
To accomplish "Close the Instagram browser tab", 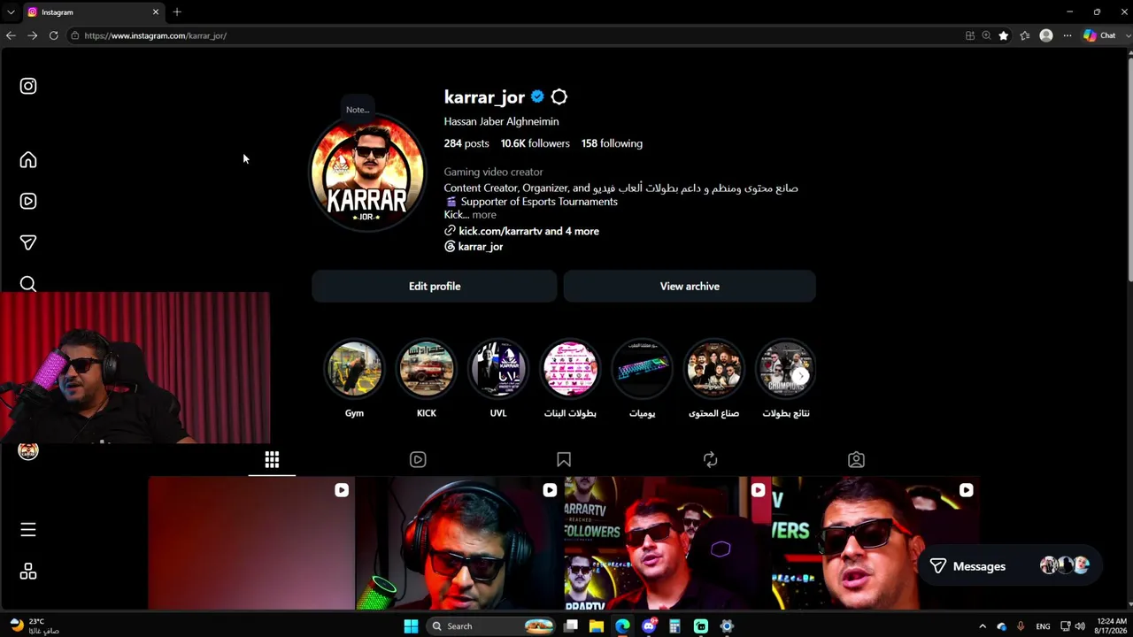I will coord(156,12).
